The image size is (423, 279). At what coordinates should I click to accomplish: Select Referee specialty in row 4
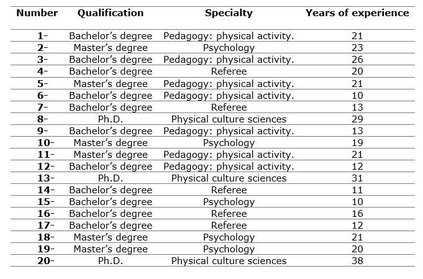pos(229,71)
